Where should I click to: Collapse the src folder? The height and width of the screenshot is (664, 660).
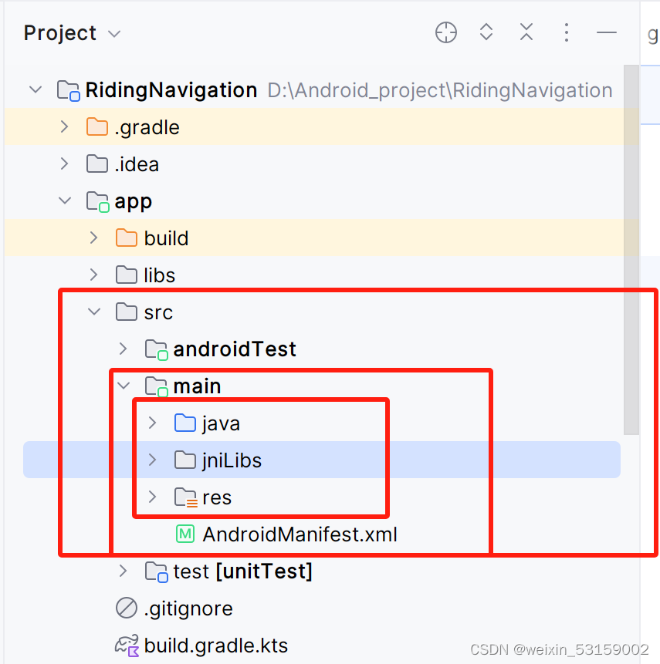click(x=94, y=312)
